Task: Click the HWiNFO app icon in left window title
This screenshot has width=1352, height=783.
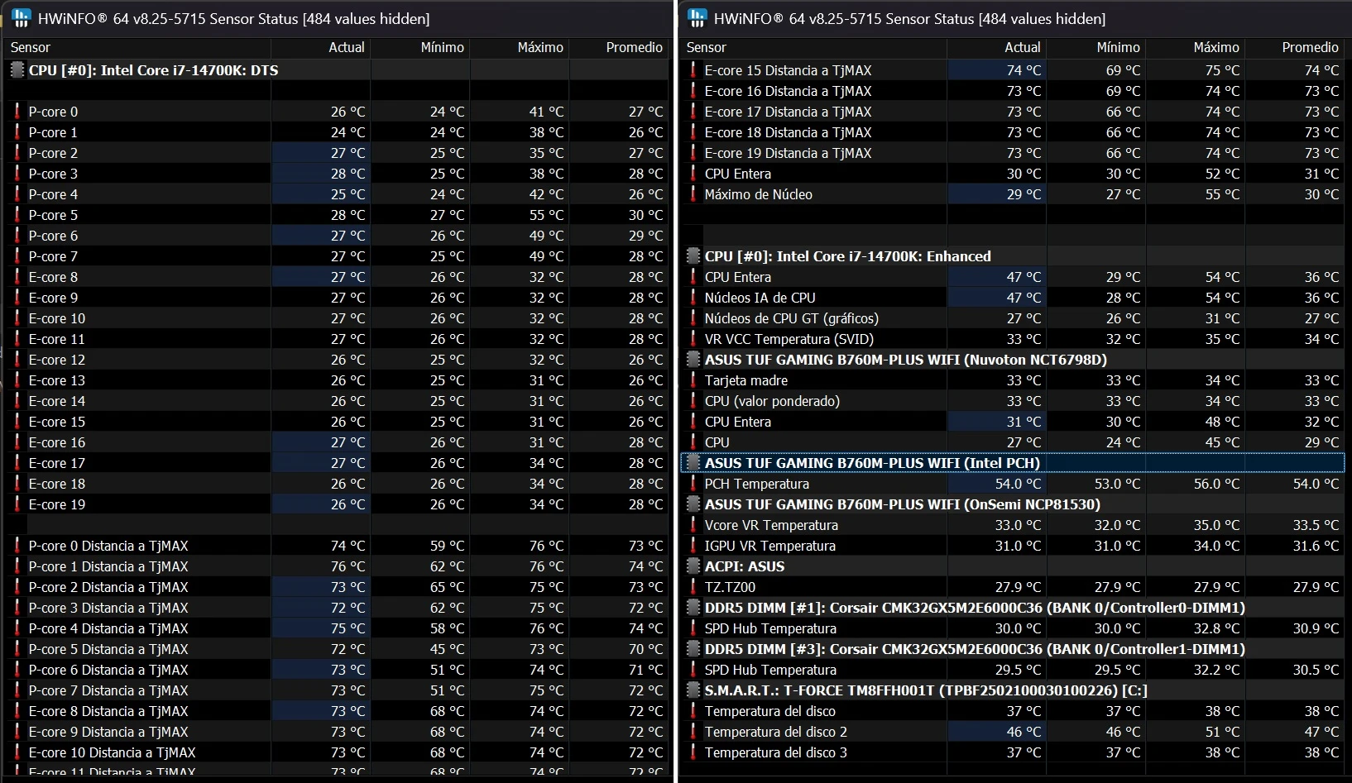Action: pyautogui.click(x=22, y=17)
